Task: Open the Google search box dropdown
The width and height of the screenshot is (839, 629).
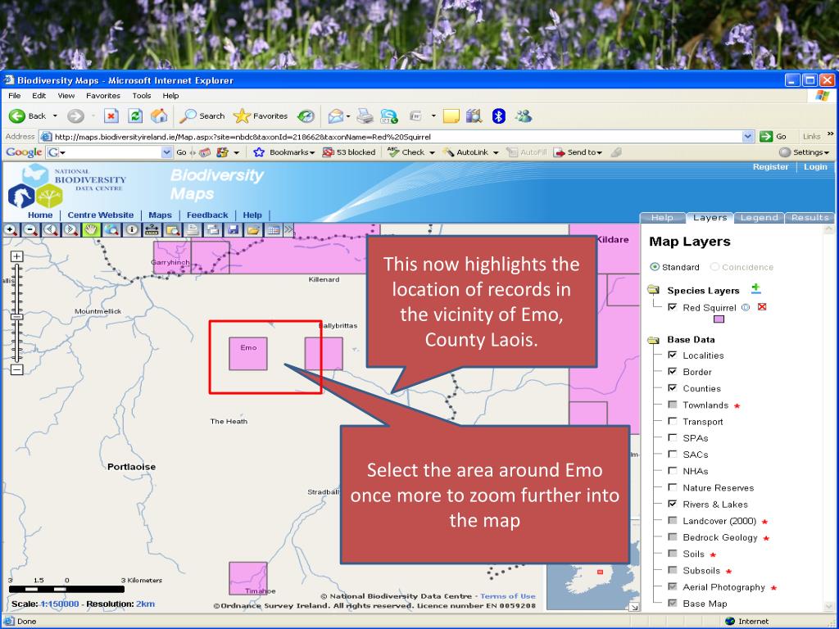Action: [166, 152]
